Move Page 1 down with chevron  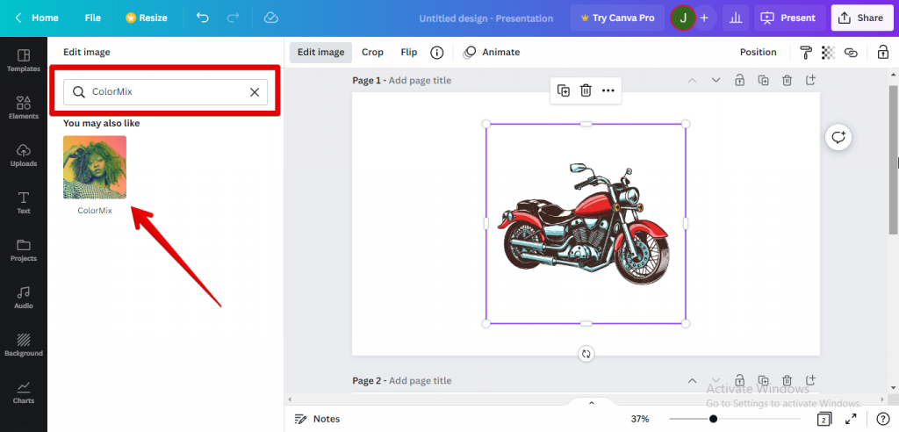click(x=716, y=80)
